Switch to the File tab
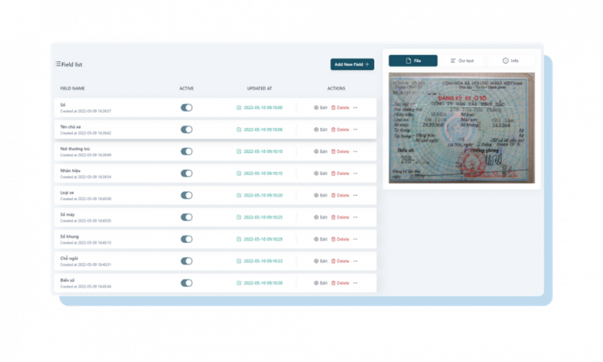This screenshot has height=362, width=603. 412,61
